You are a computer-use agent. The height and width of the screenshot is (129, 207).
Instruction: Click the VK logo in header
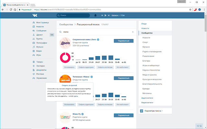point(35,15)
